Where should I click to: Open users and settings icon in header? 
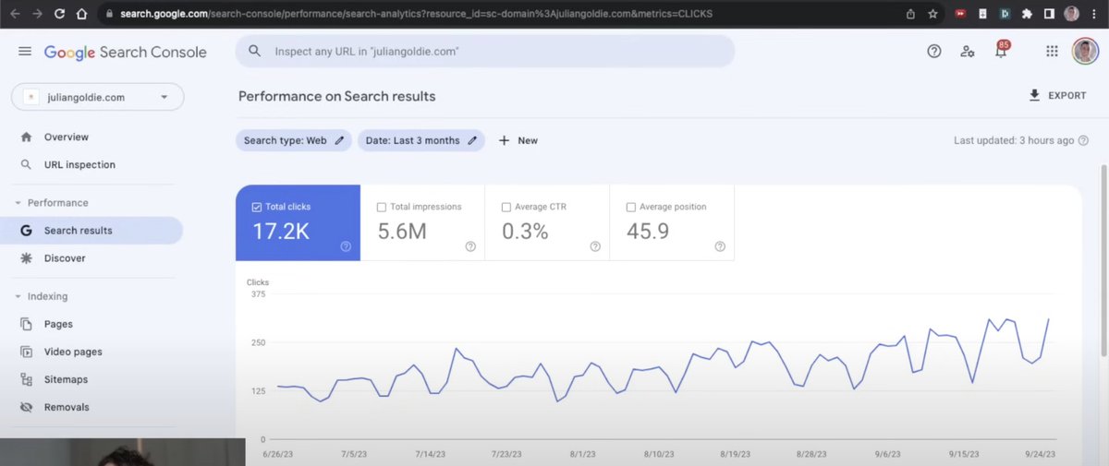point(967,52)
